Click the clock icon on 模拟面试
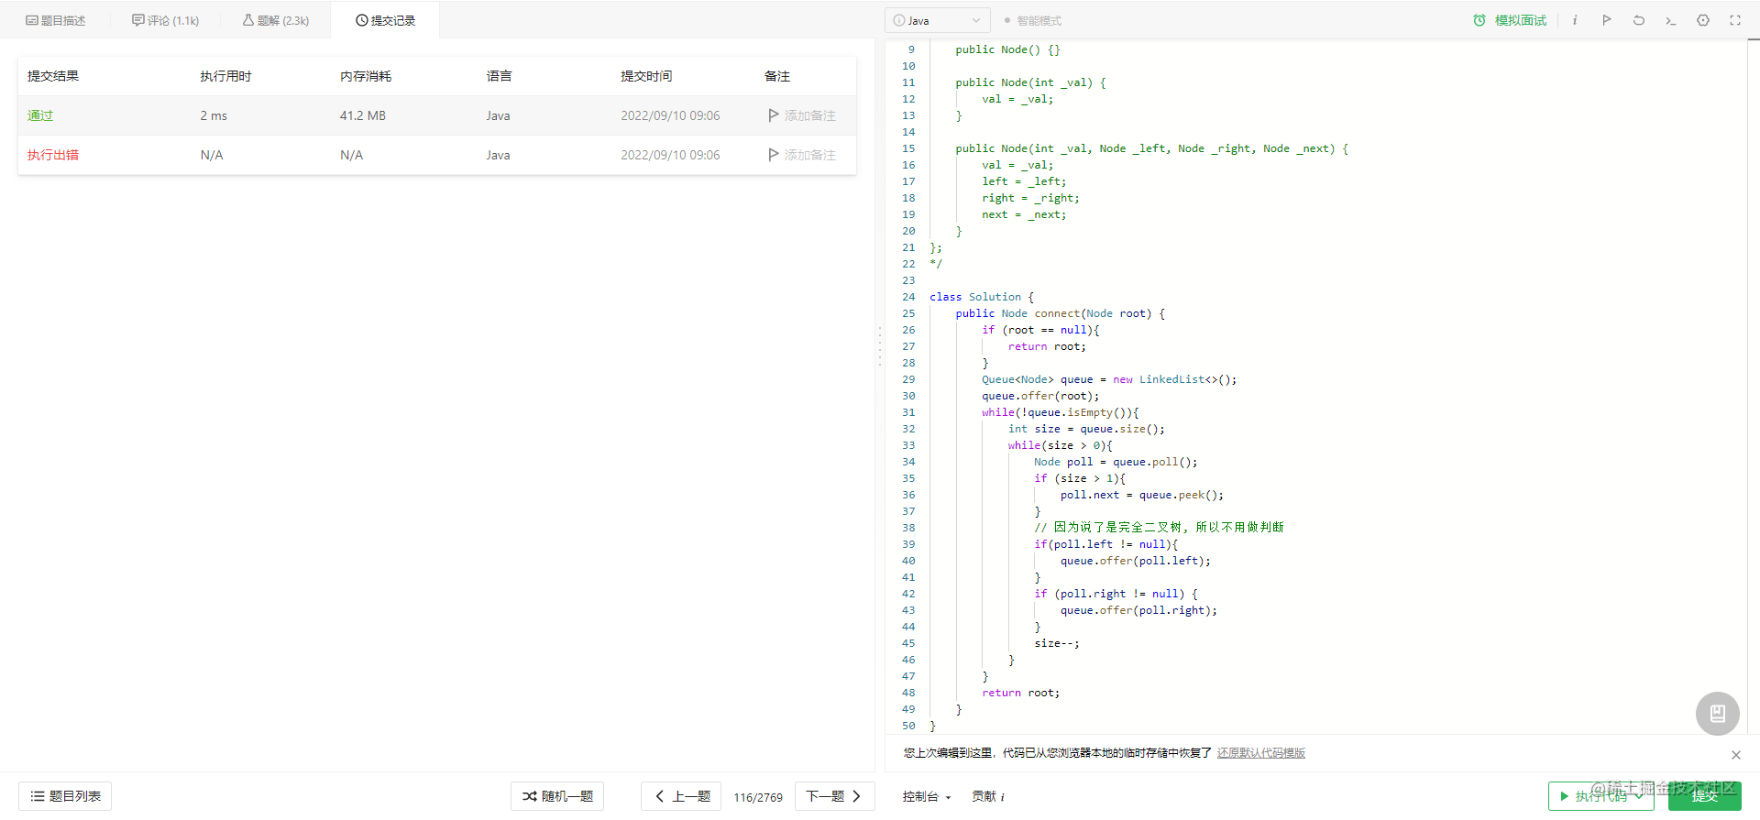 click(x=1479, y=20)
